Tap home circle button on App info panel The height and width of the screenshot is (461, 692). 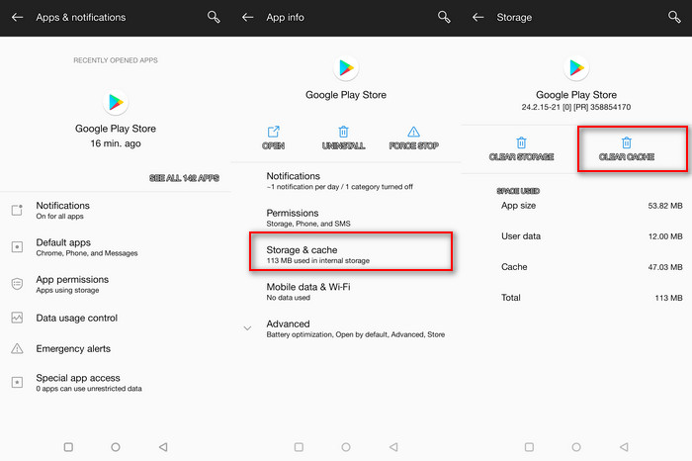[346, 447]
